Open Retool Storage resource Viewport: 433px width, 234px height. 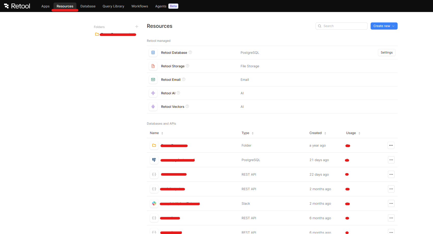[x=173, y=66]
